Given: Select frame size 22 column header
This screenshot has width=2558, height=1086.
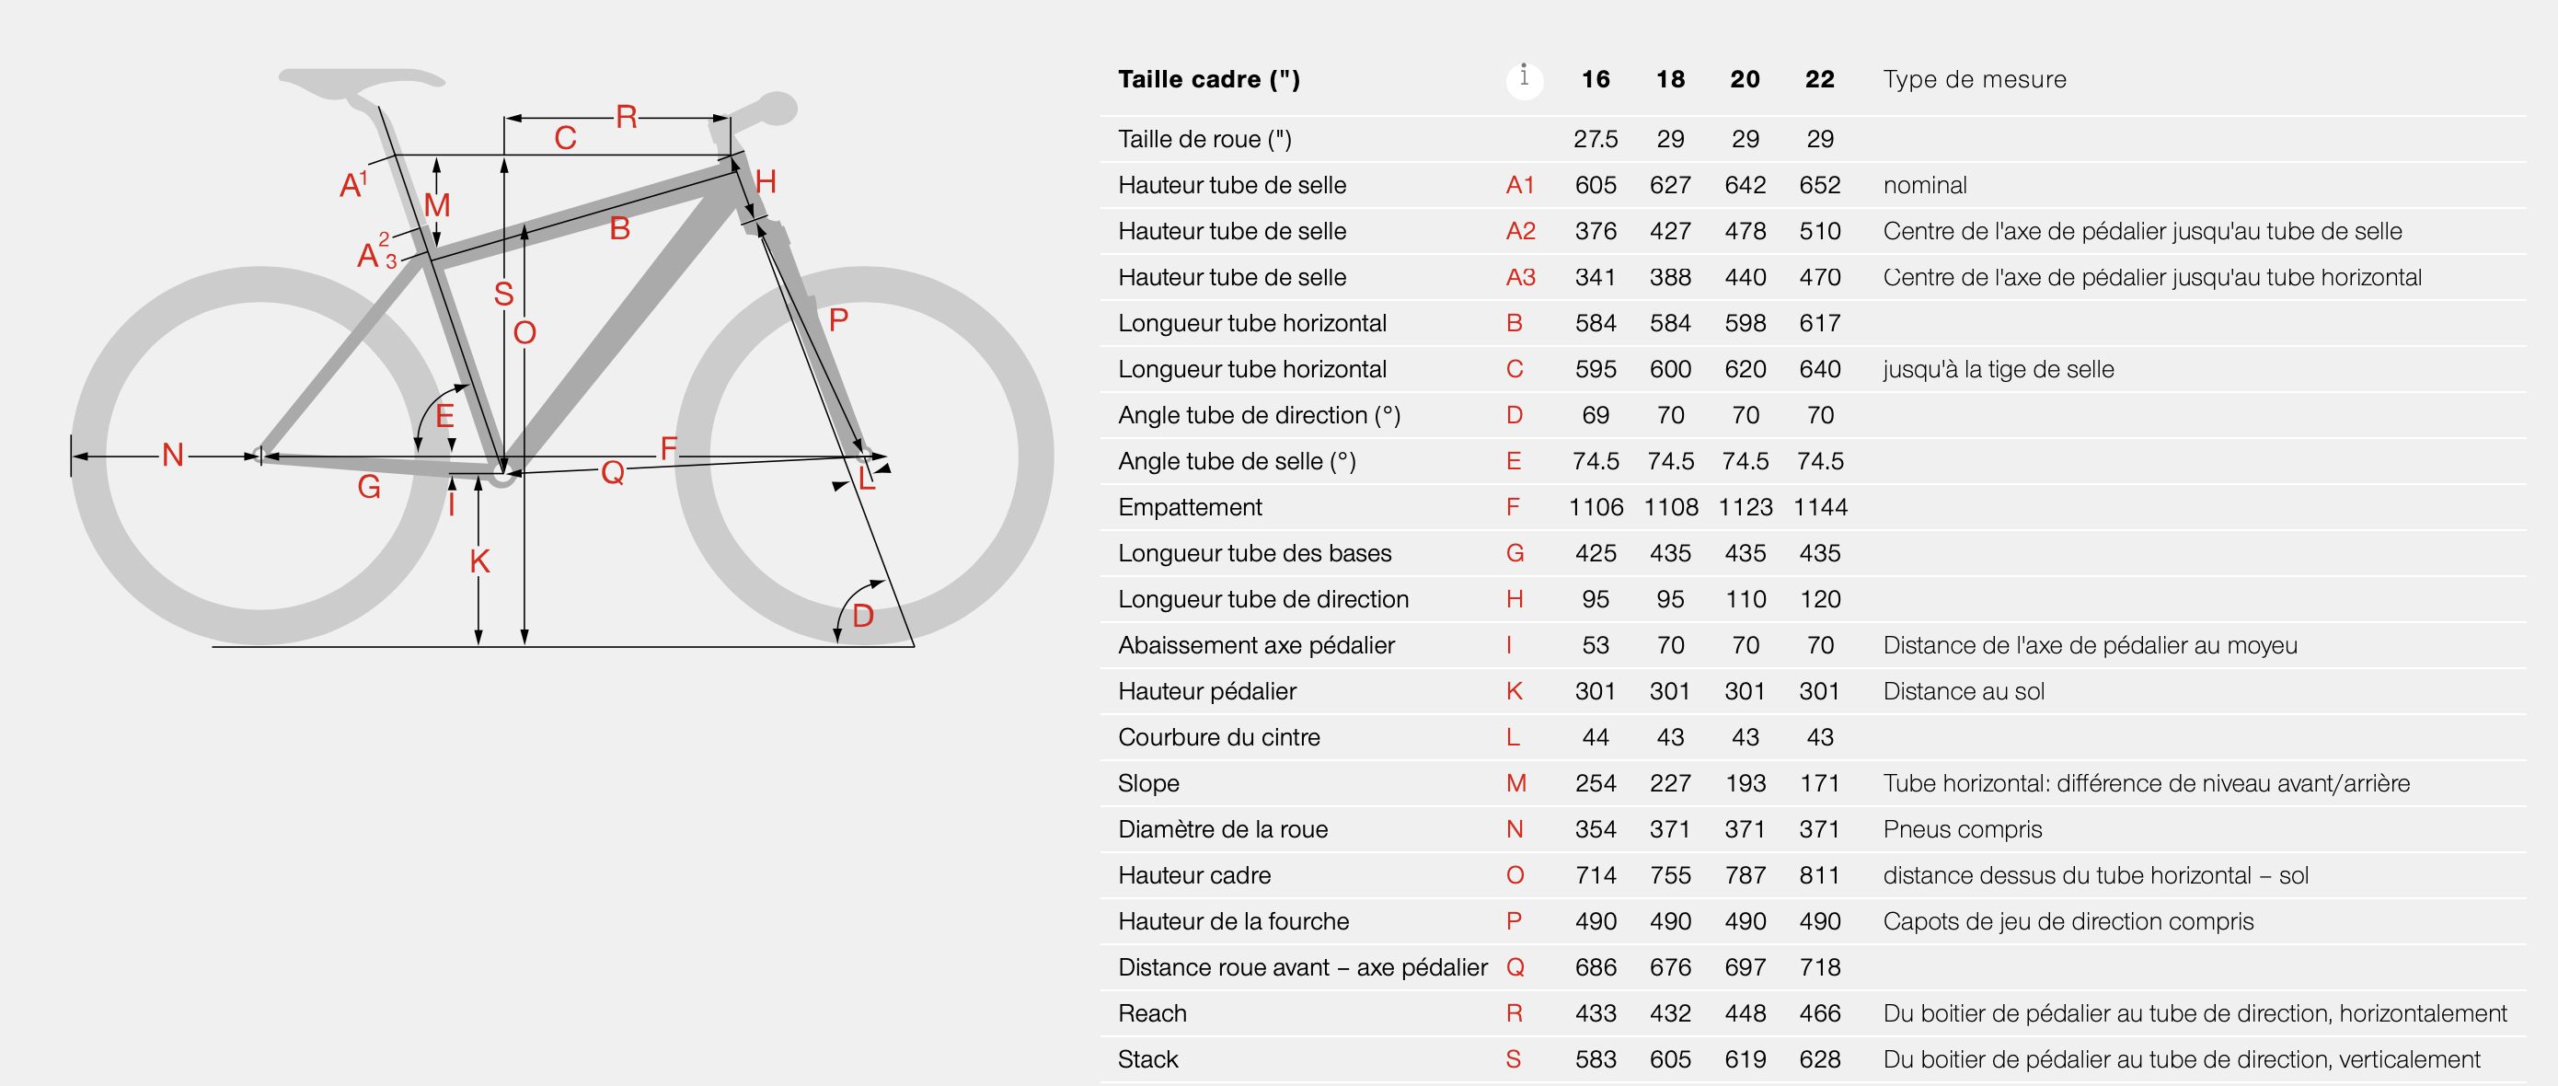Looking at the screenshot, I should pos(1818,79).
